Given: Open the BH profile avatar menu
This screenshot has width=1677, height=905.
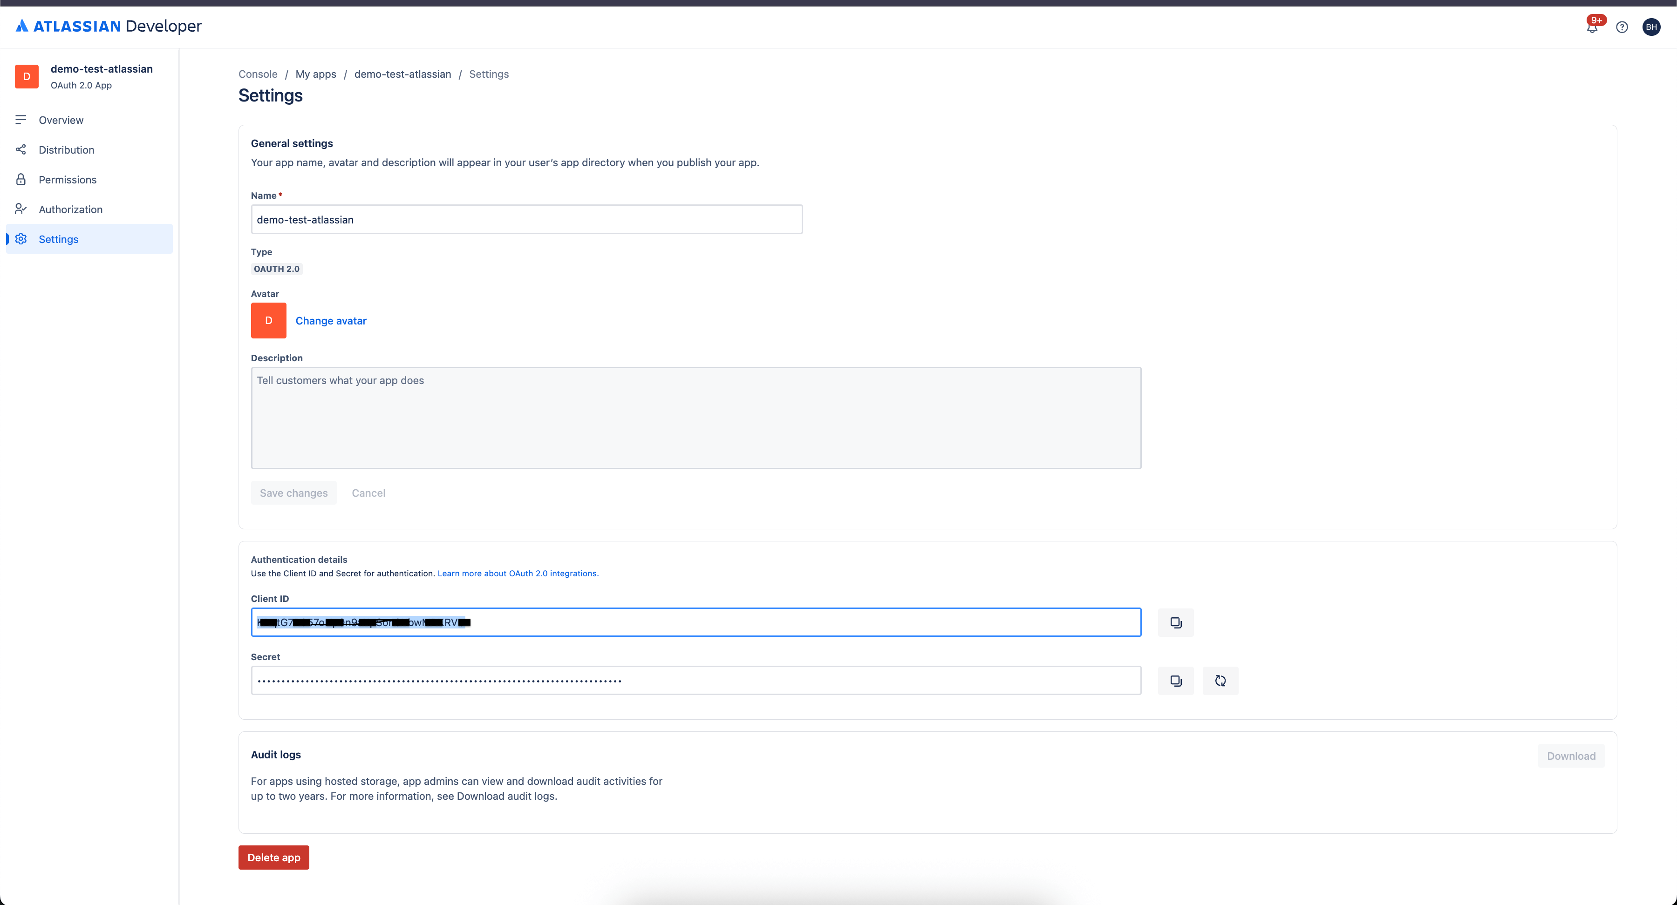Looking at the screenshot, I should coord(1651,27).
